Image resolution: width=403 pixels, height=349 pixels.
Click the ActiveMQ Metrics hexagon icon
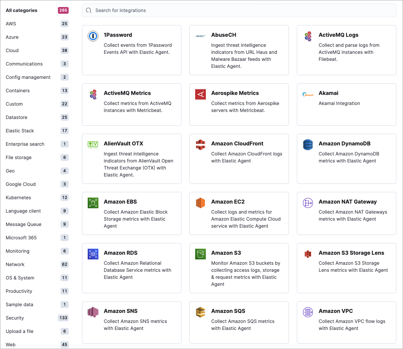click(93, 94)
